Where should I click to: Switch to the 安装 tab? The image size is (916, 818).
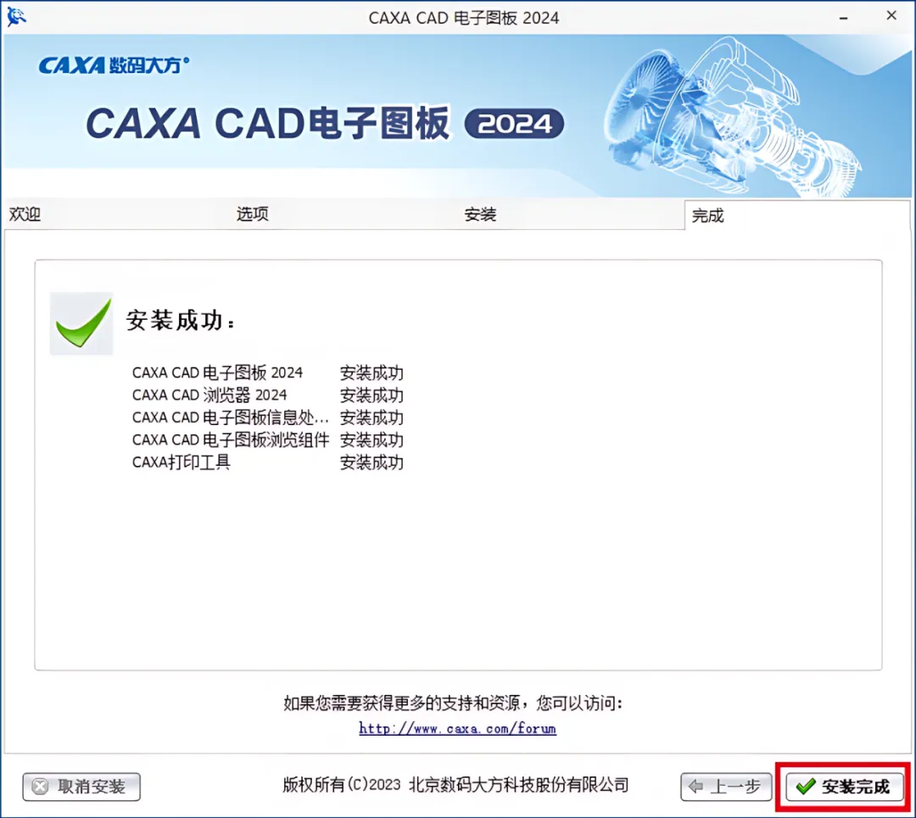coord(480,215)
